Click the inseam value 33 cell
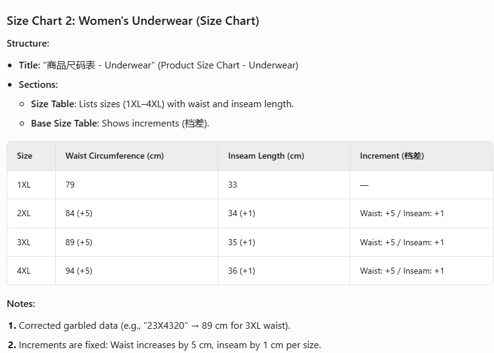This screenshot has height=353, width=494. pos(233,185)
